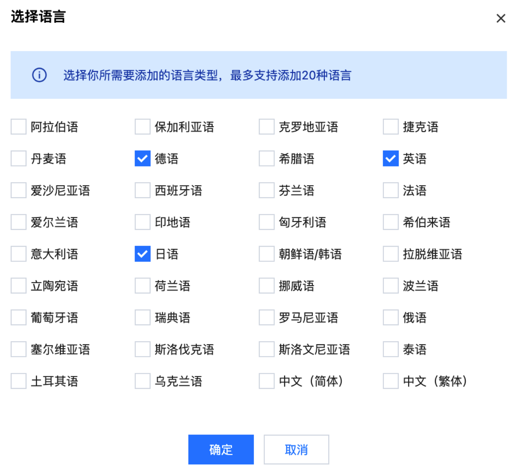Select the 法语 checkbox
Image resolution: width=509 pixels, height=468 pixels.
click(x=391, y=190)
